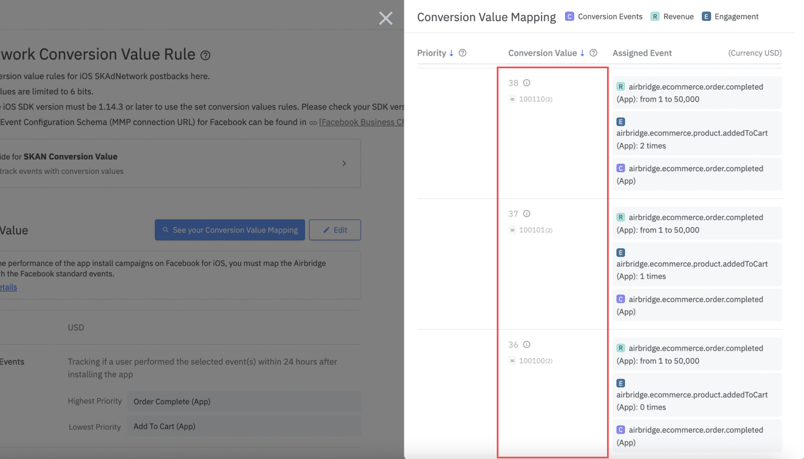Click the Conversion Value Mapping panel title
Image resolution: width=804 pixels, height=459 pixels.
[x=486, y=17]
